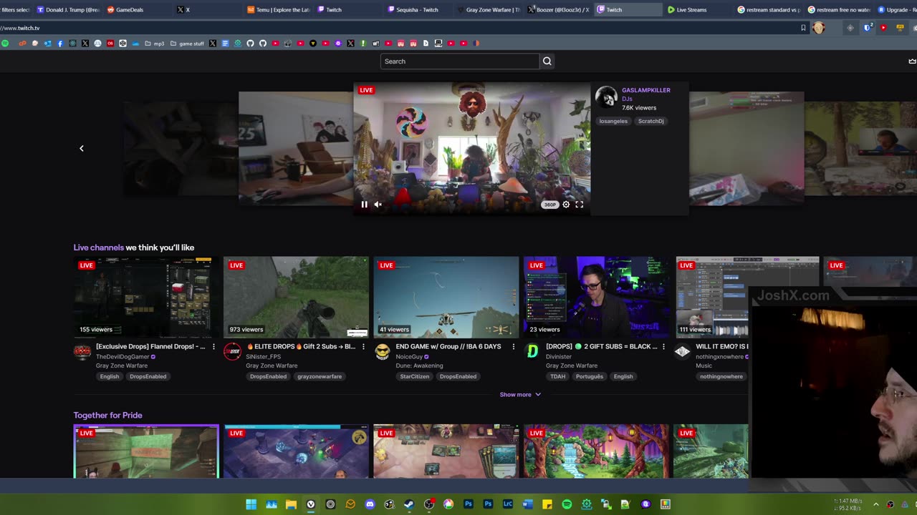The width and height of the screenshot is (917, 515).
Task: Open Live channels heading link
Action: [98, 247]
